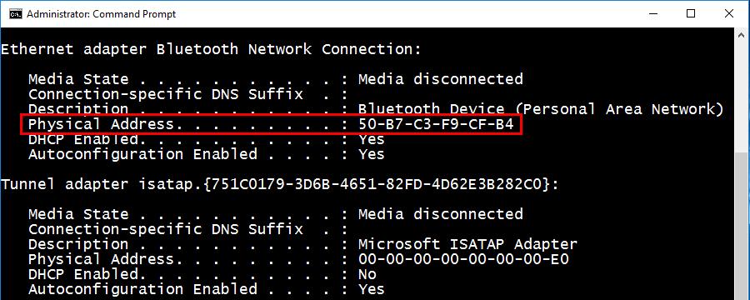This screenshot has width=750, height=300.
Task: Click the Administrator: Command Prompt title text
Action: tap(102, 14)
